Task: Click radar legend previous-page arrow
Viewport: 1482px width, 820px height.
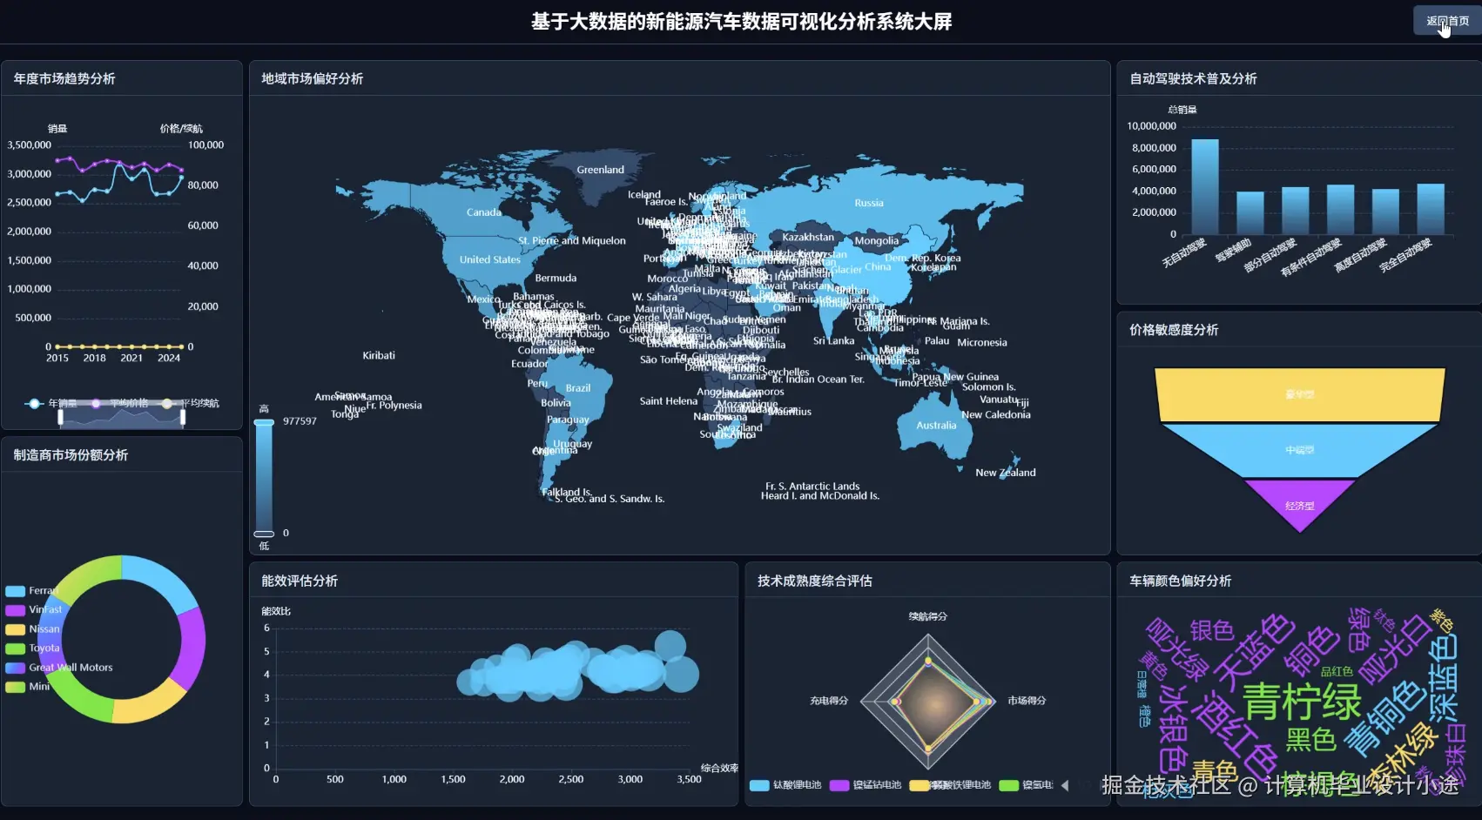Action: point(1064,785)
